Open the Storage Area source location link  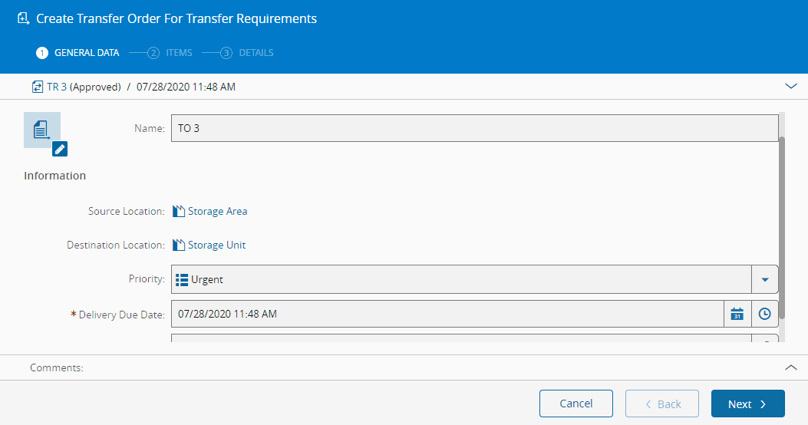coord(217,211)
